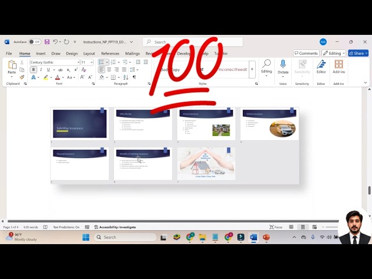Toggle bulleted list button

[x=101, y=62]
